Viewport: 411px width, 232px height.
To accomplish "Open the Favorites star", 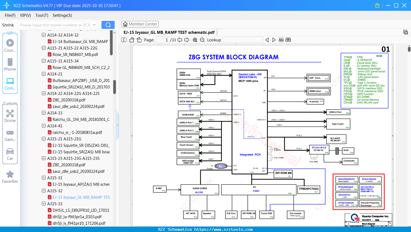I will 10,177.
